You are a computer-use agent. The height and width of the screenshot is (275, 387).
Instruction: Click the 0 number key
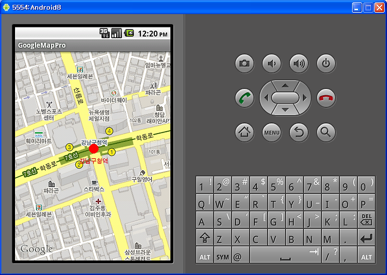pyautogui.click(x=367, y=185)
